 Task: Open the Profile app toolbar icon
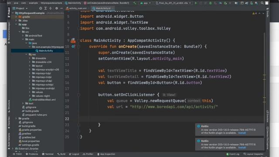point(220,3)
